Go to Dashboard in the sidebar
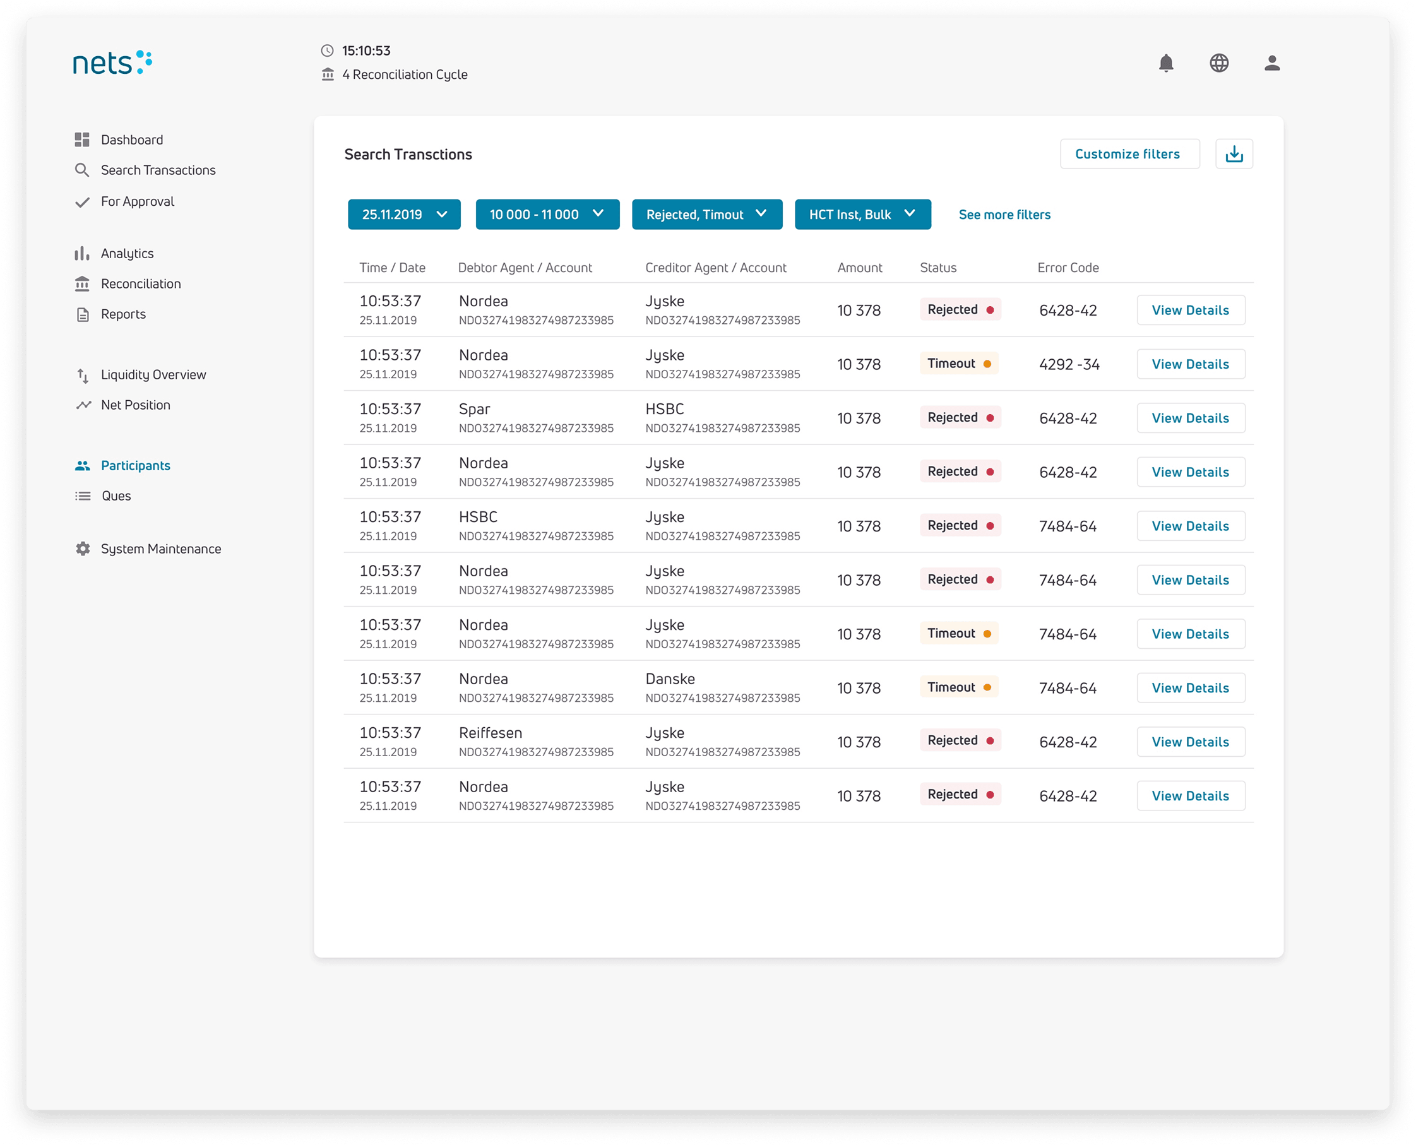This screenshot has width=1416, height=1145. (132, 140)
